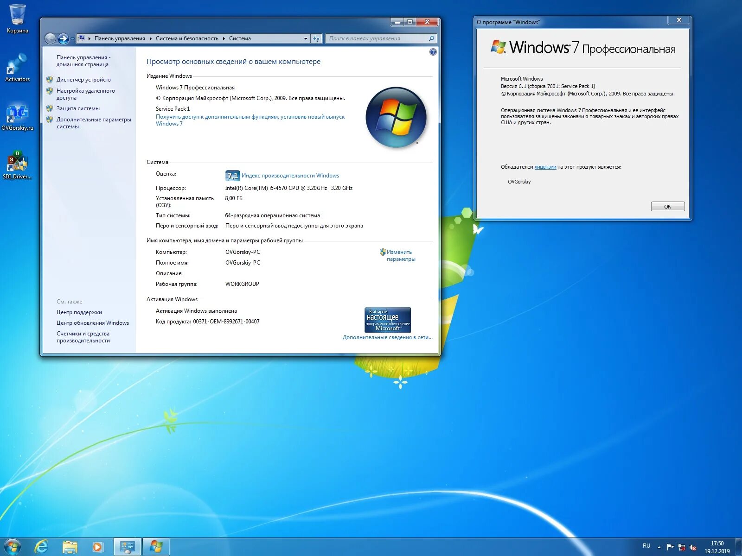Open the blue Help question mark icon
Viewport: 742px width, 556px height.
click(x=433, y=52)
